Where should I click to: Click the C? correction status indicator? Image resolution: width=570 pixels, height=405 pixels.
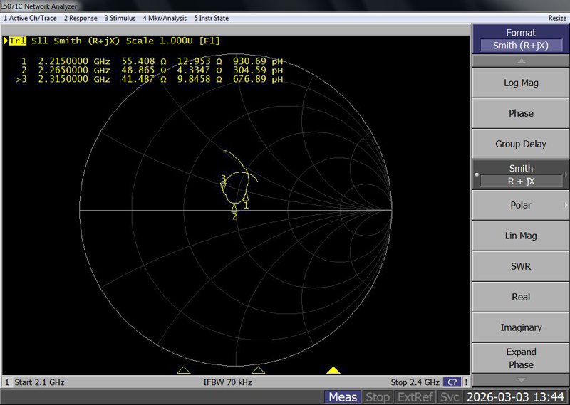[x=452, y=382]
